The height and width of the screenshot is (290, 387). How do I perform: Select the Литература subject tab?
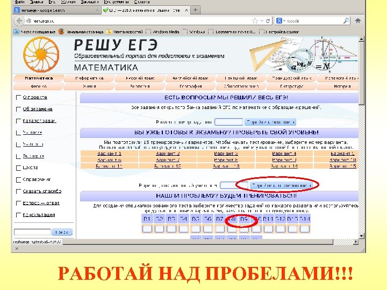[291, 86]
